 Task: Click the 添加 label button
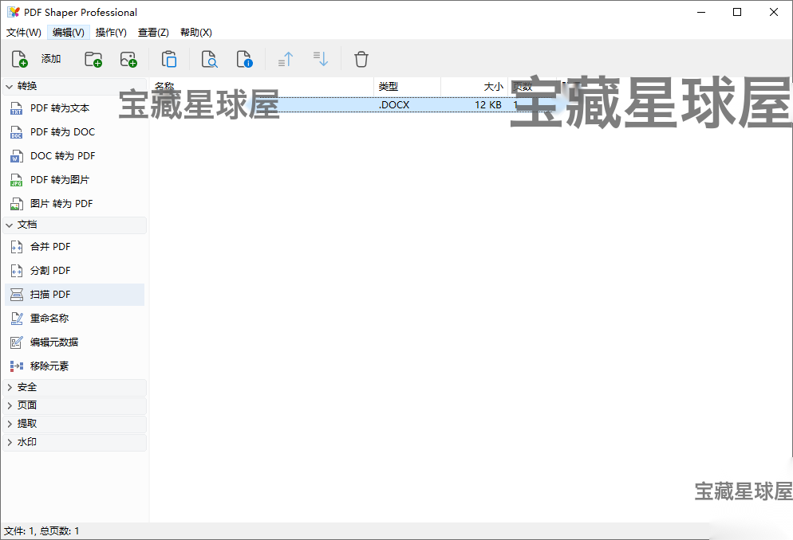coord(51,59)
